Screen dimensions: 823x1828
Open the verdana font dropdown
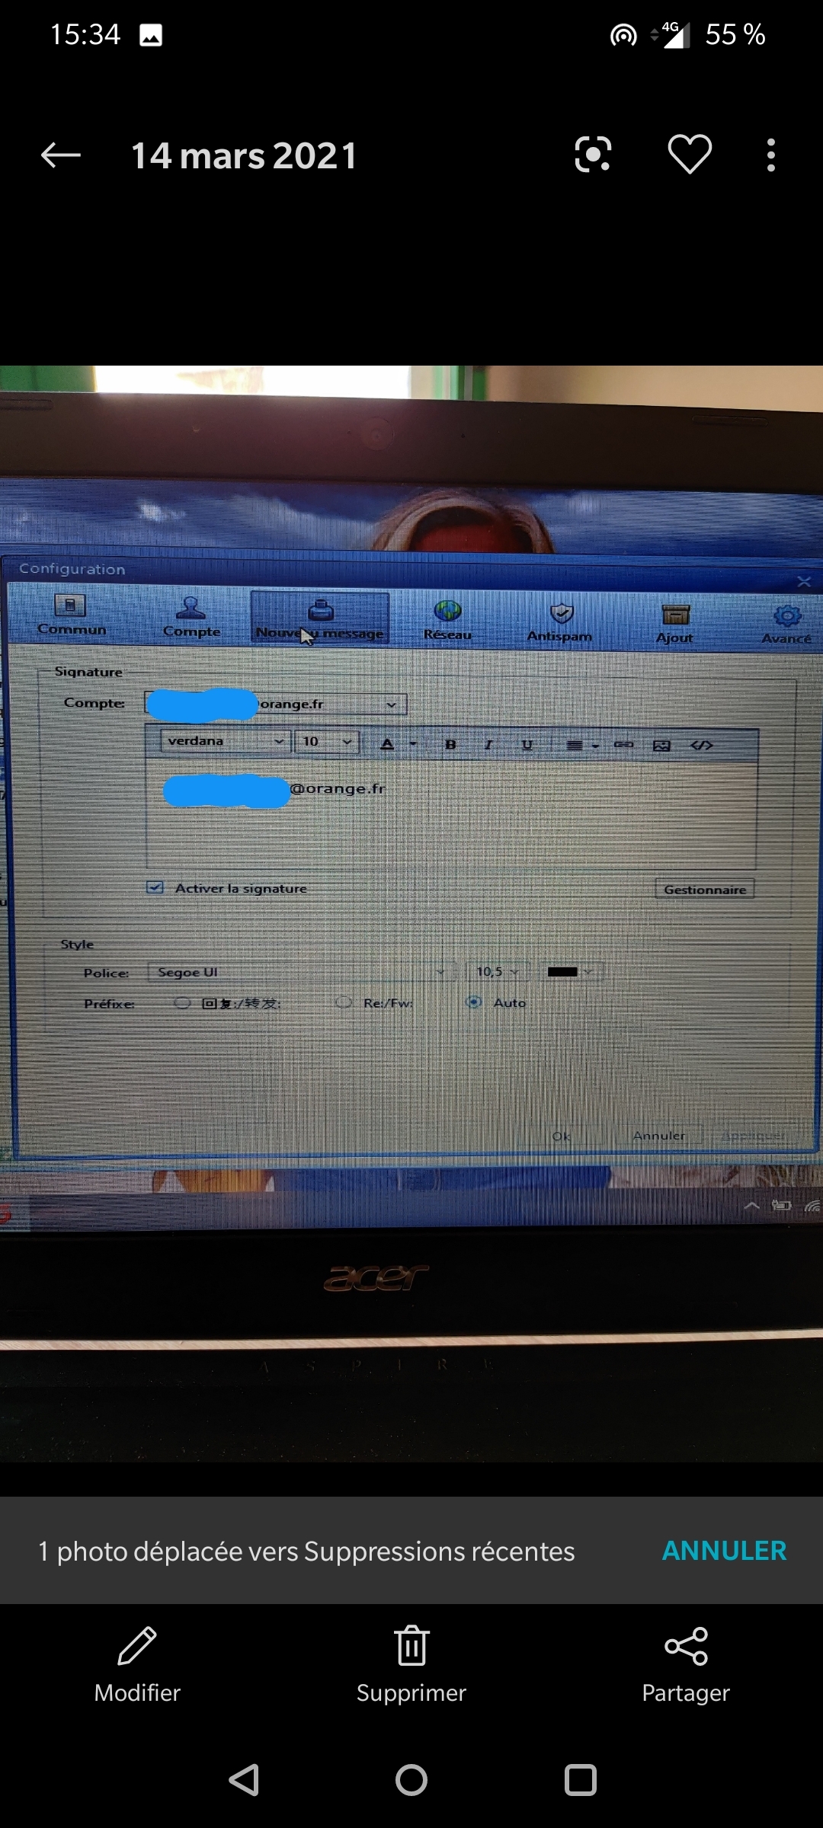click(225, 741)
